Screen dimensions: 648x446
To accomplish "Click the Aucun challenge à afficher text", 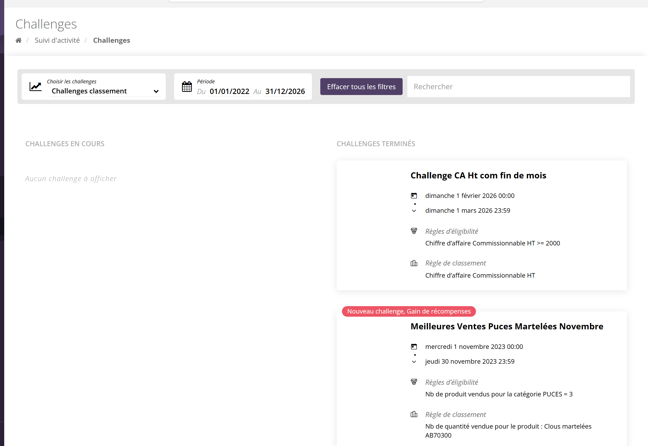I will (x=71, y=179).
